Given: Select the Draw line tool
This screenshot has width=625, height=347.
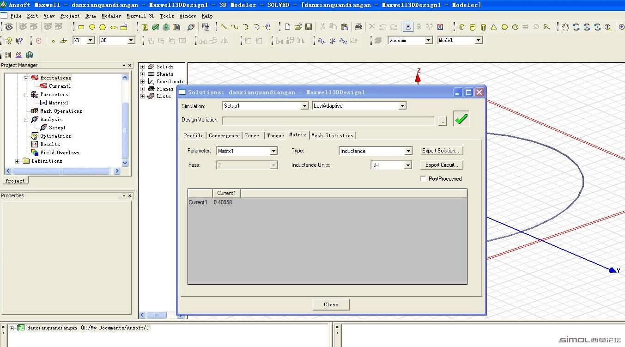Looking at the screenshot, I should click(x=224, y=27).
